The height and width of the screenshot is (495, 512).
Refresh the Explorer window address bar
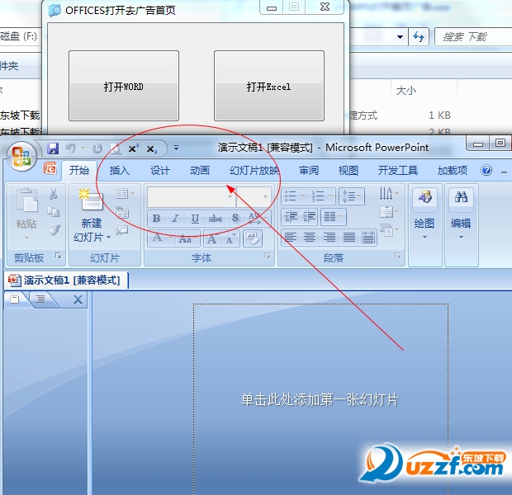pos(419,36)
